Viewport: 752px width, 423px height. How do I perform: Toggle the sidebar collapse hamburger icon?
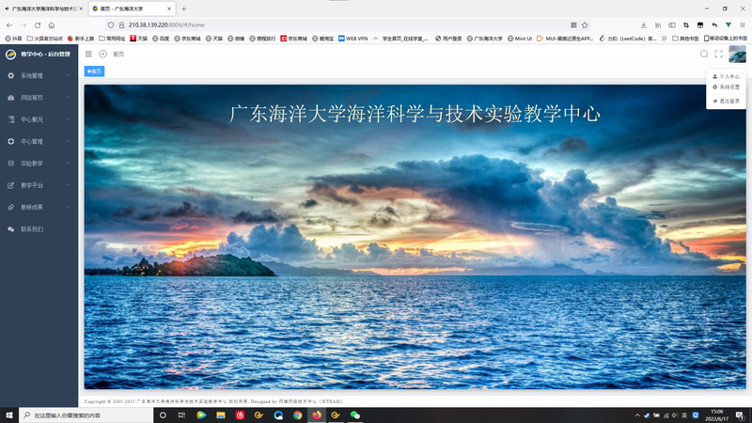(x=88, y=55)
